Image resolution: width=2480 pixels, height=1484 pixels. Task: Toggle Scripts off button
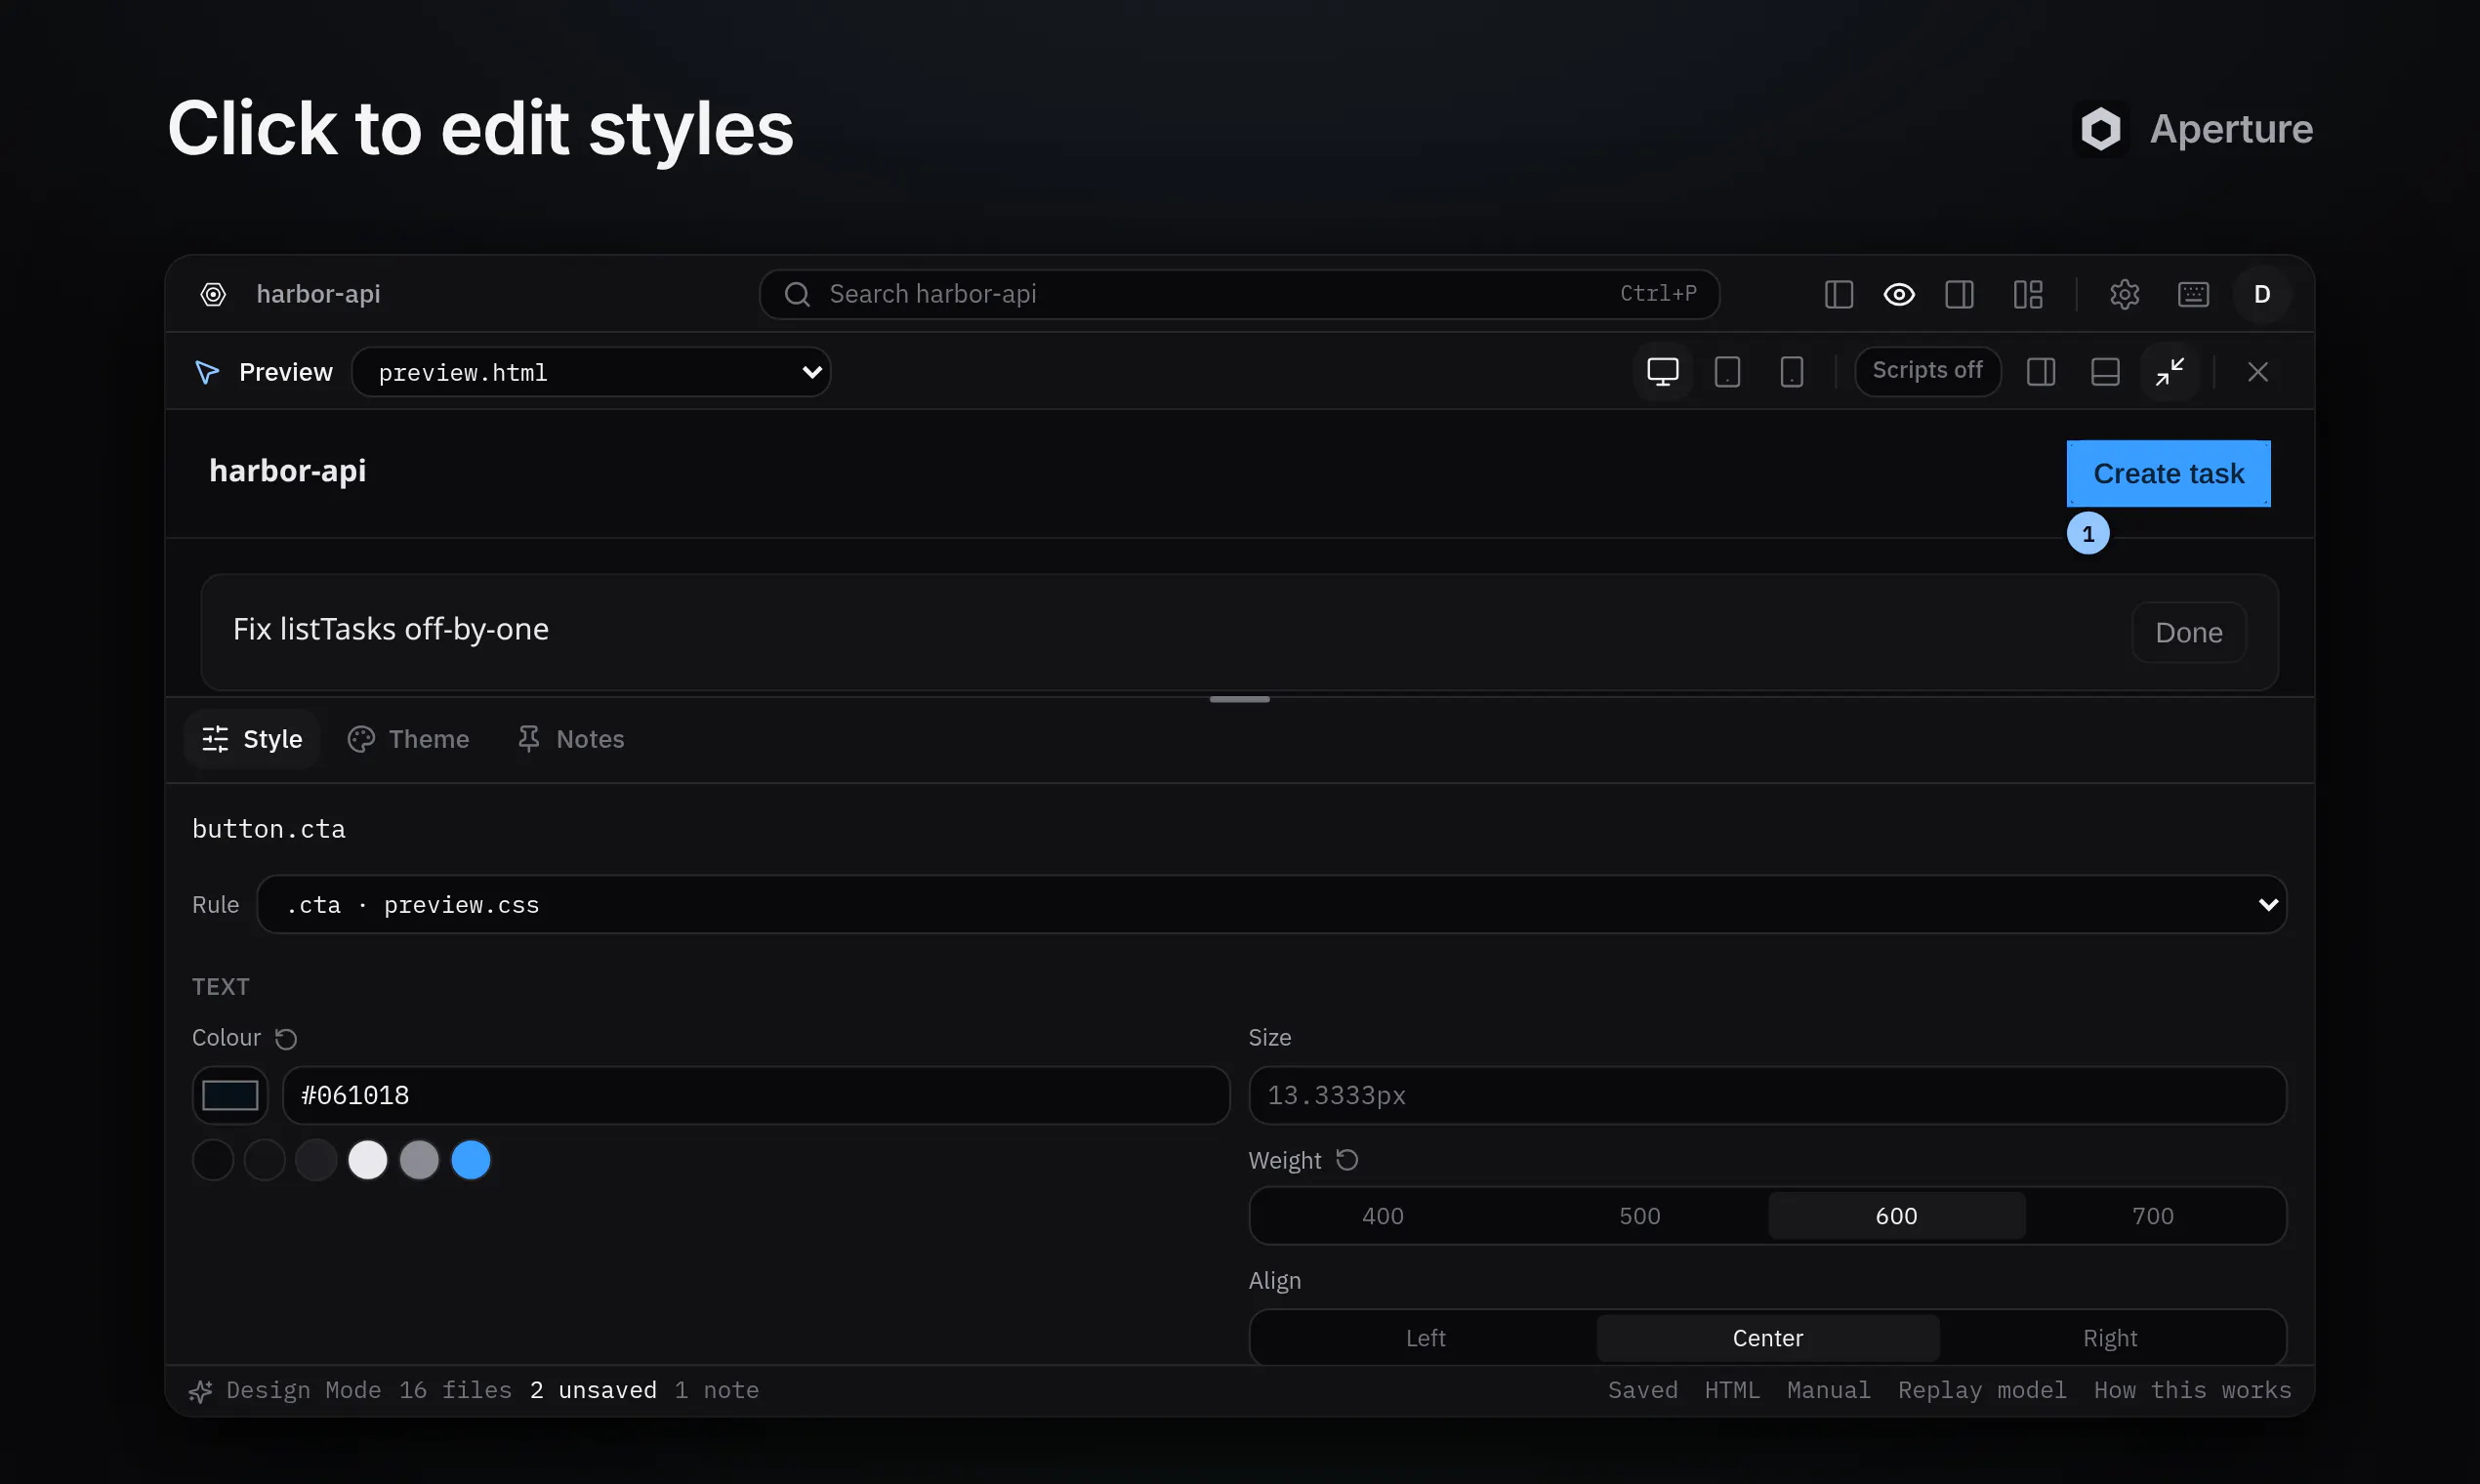tap(1927, 371)
